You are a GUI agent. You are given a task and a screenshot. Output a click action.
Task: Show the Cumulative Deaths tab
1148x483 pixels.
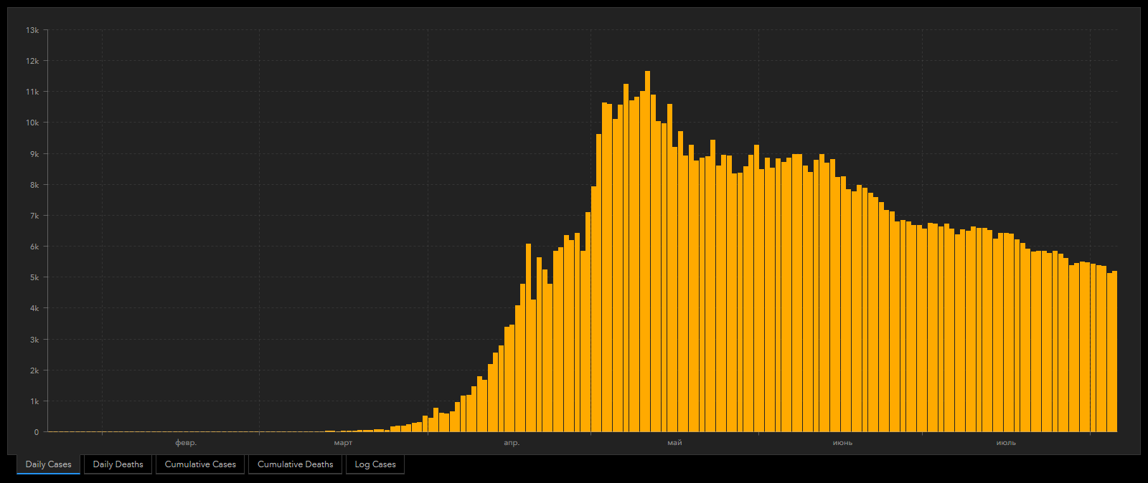click(x=296, y=464)
